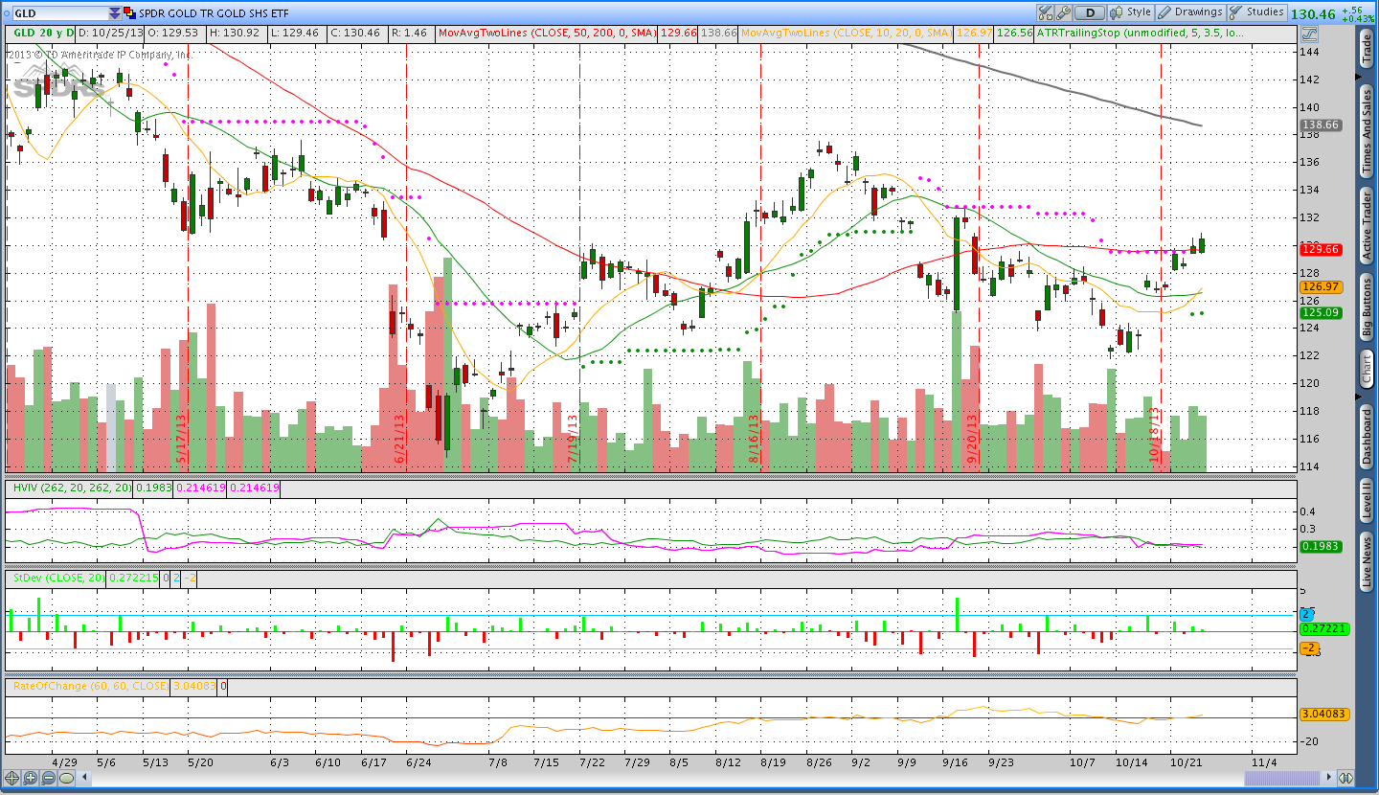
Task: Open Big Buttons sidebar tab
Action: point(1367,308)
